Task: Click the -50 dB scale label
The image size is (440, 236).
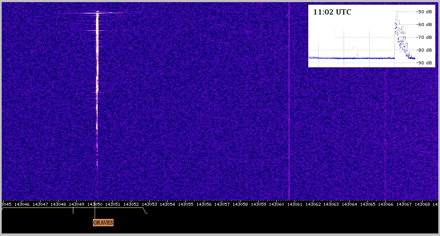Action: [x=424, y=12]
